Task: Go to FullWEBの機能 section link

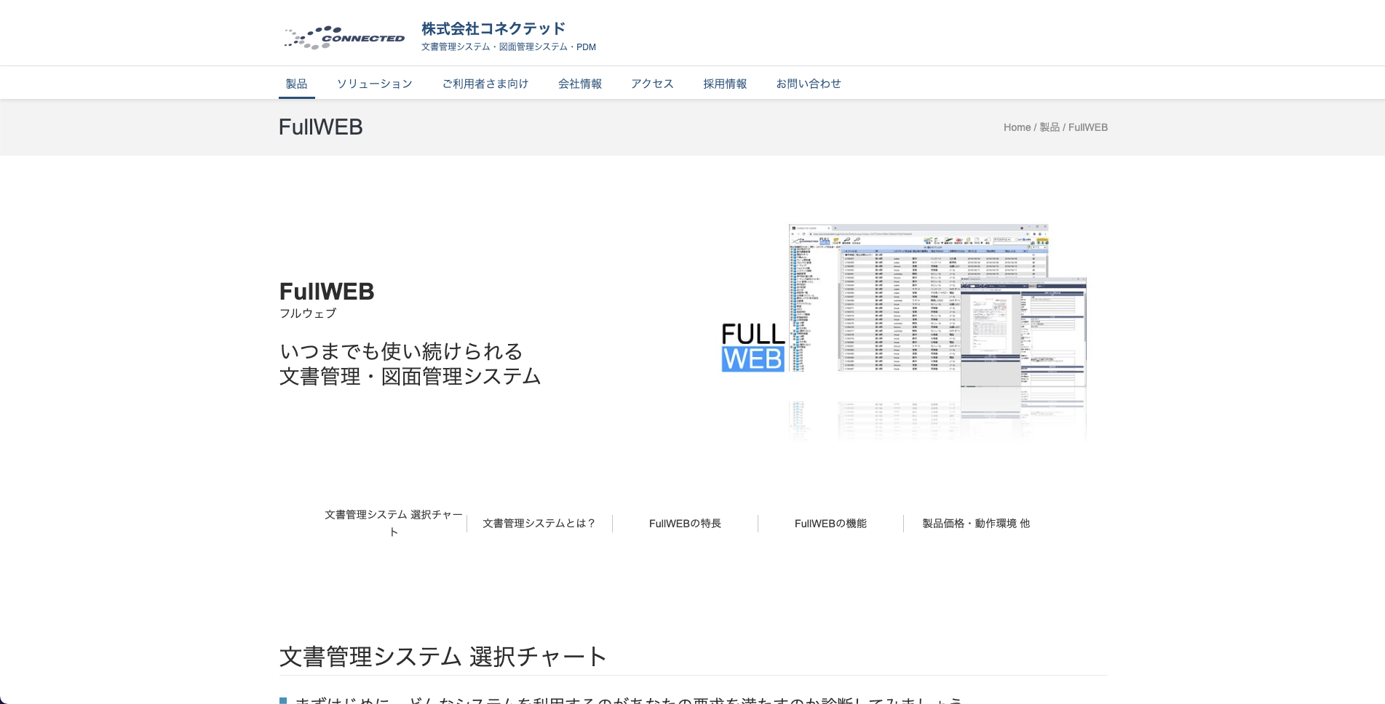Action: tap(830, 524)
